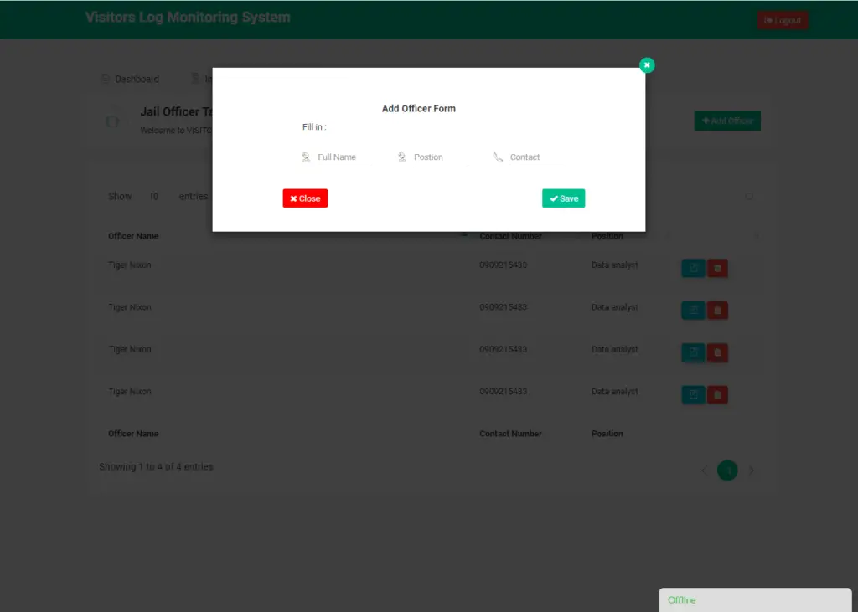This screenshot has height=612, width=858.
Task: Select the edit icon on the first Tiger Nixon row
Action: (x=692, y=268)
